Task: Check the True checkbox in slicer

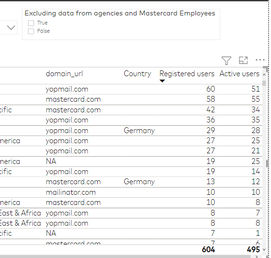Action: [x=31, y=23]
